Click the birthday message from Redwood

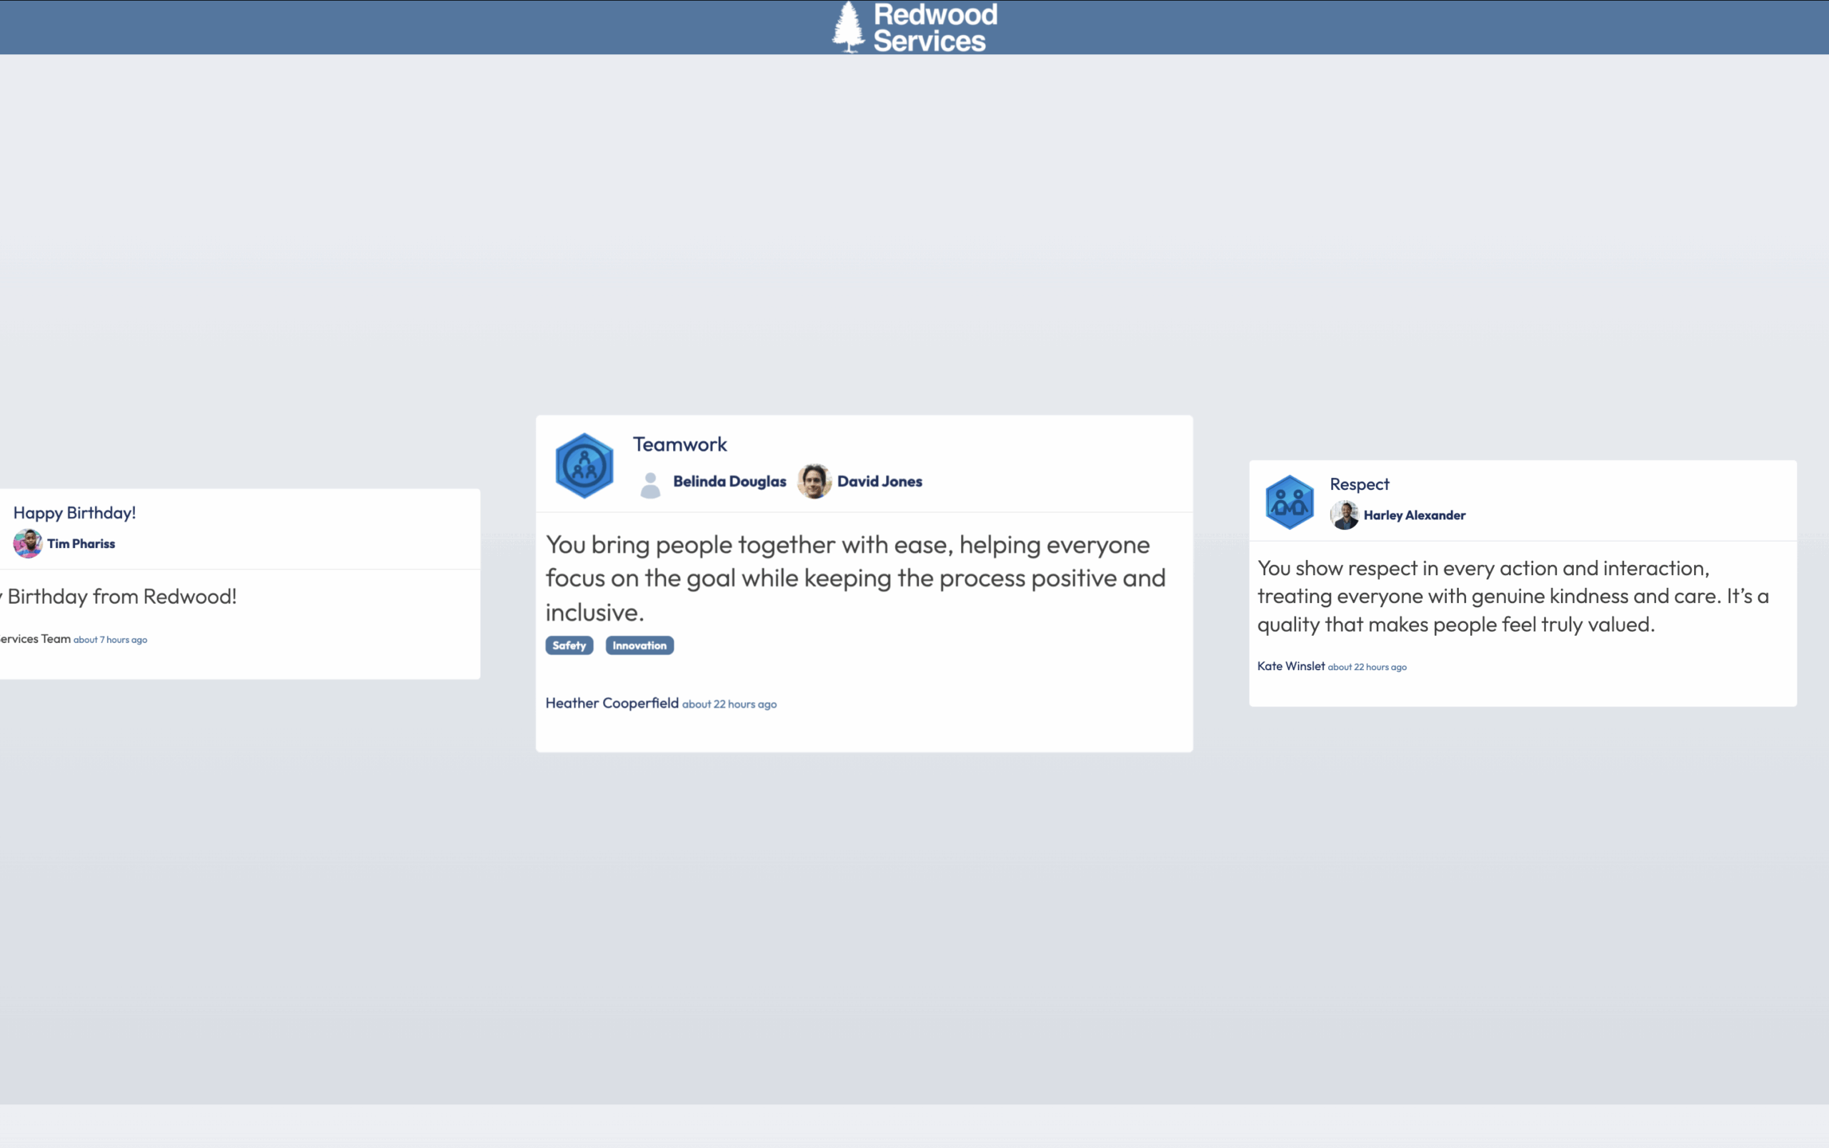click(x=118, y=596)
